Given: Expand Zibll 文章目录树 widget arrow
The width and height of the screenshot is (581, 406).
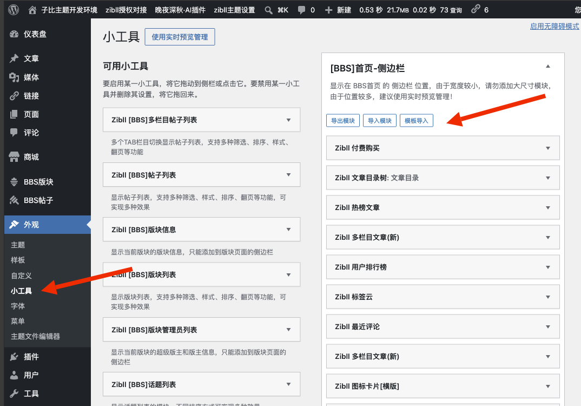Looking at the screenshot, I should click(x=548, y=178).
